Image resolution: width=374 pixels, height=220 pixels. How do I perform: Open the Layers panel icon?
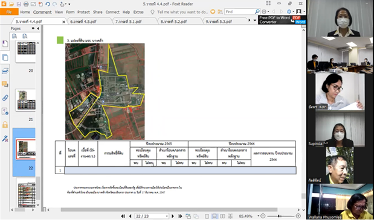5,71
